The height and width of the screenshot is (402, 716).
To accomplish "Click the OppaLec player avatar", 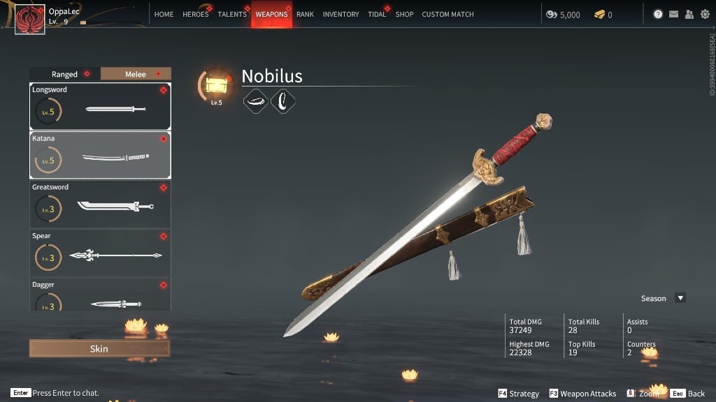I will point(29,19).
